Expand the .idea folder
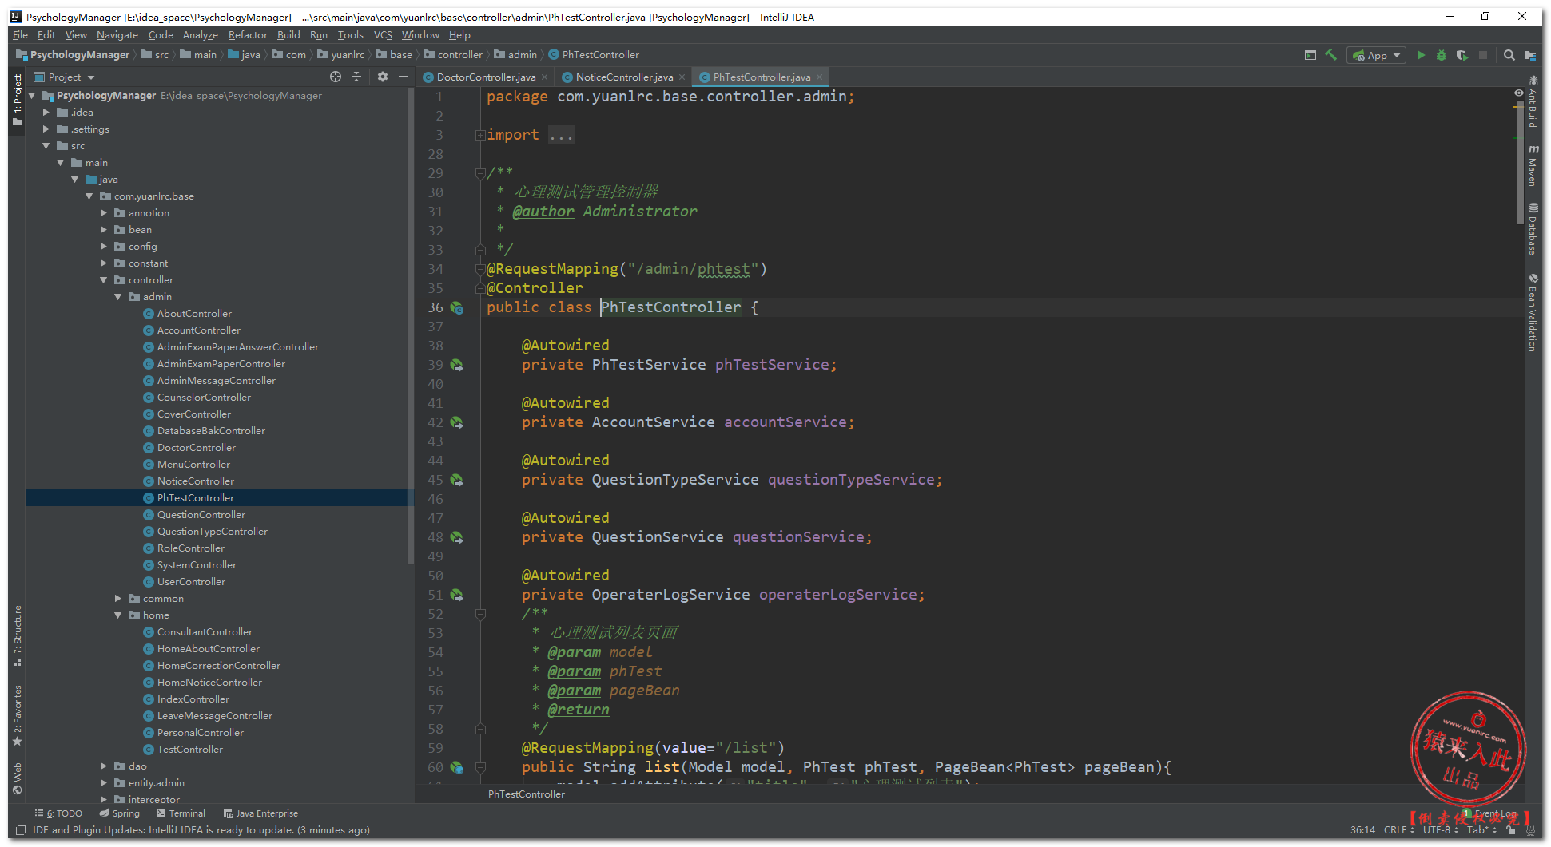The image size is (1551, 847). (x=46, y=113)
